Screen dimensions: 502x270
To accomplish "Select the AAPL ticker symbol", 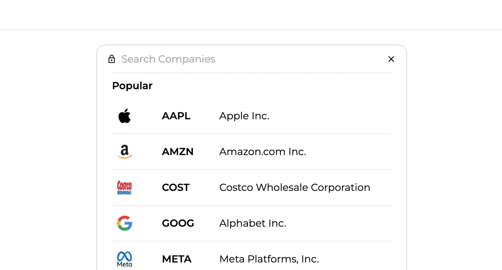I will tap(176, 116).
